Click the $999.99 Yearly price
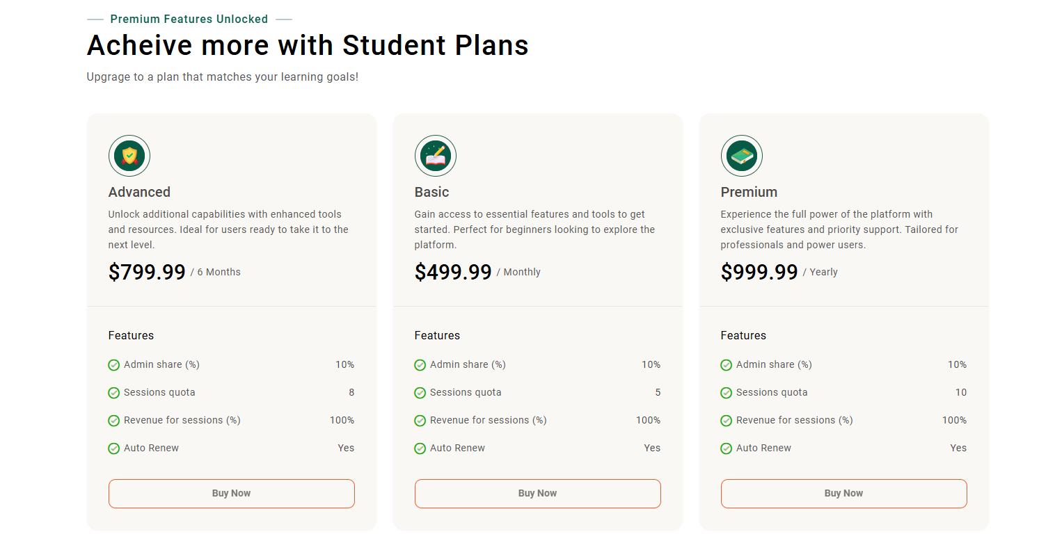Image resolution: width=1055 pixels, height=541 pixels. pos(759,272)
